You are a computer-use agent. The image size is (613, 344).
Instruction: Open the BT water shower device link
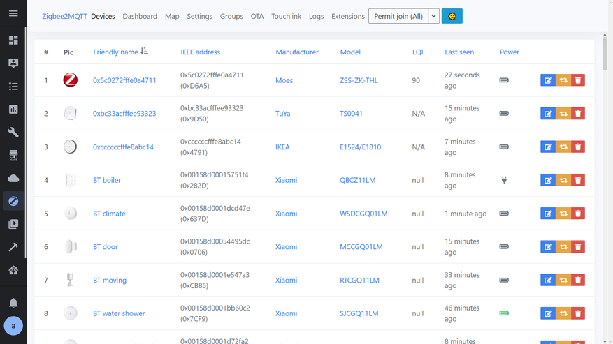[x=119, y=313]
